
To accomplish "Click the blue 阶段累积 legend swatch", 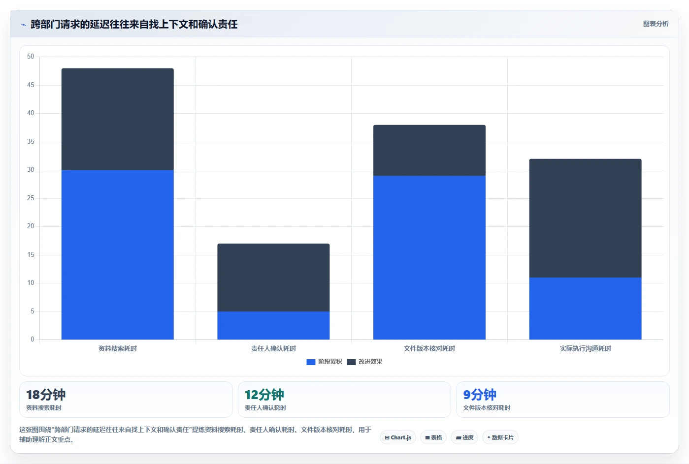I will point(311,362).
